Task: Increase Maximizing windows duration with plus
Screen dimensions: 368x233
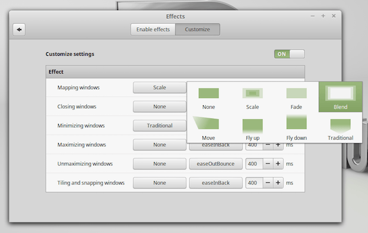Action: (278, 146)
